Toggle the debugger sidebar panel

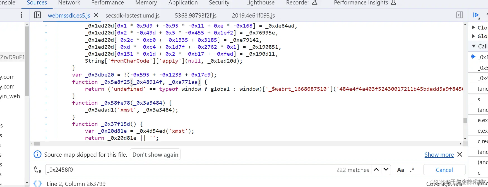[x=460, y=15]
